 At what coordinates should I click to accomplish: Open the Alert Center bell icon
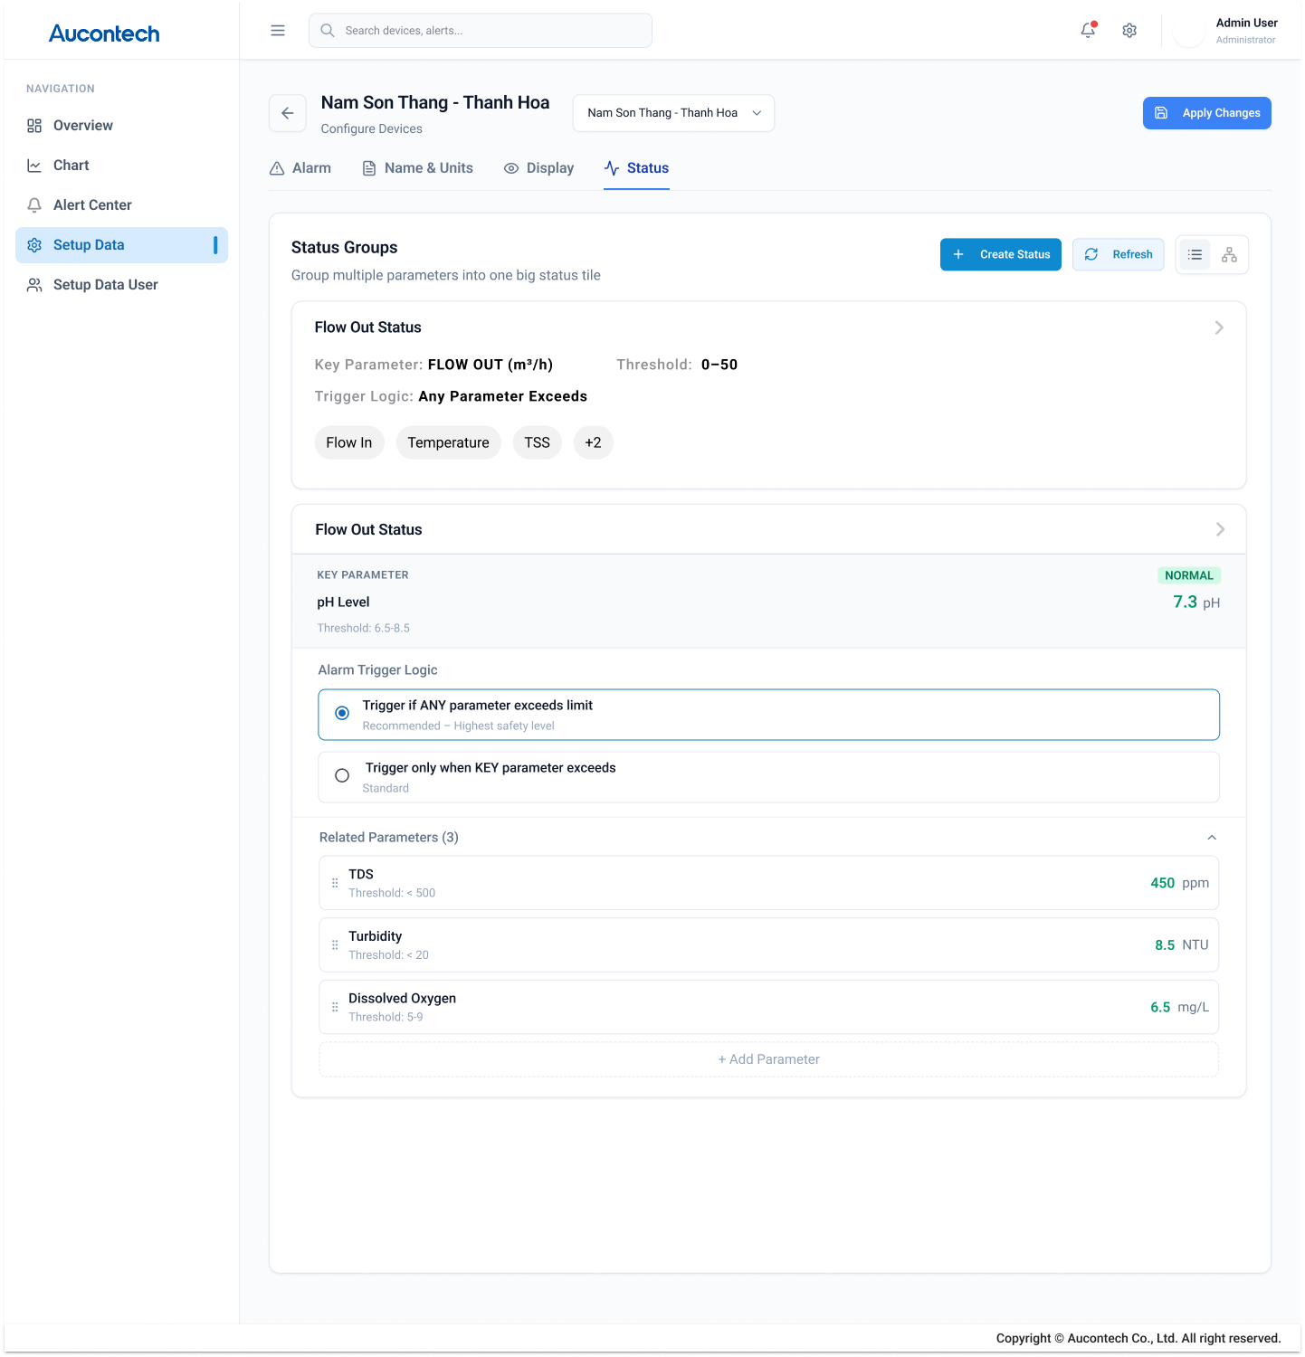click(34, 204)
